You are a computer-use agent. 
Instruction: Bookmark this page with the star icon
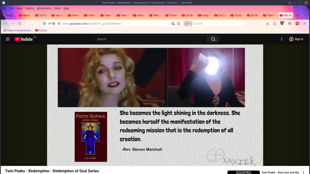(x=179, y=24)
